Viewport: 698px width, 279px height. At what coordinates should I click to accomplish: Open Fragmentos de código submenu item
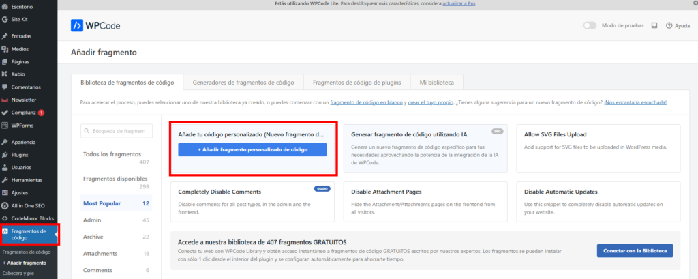pyautogui.click(x=27, y=252)
